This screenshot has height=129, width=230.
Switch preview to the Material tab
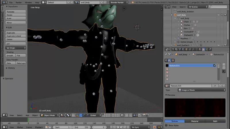[195, 121]
